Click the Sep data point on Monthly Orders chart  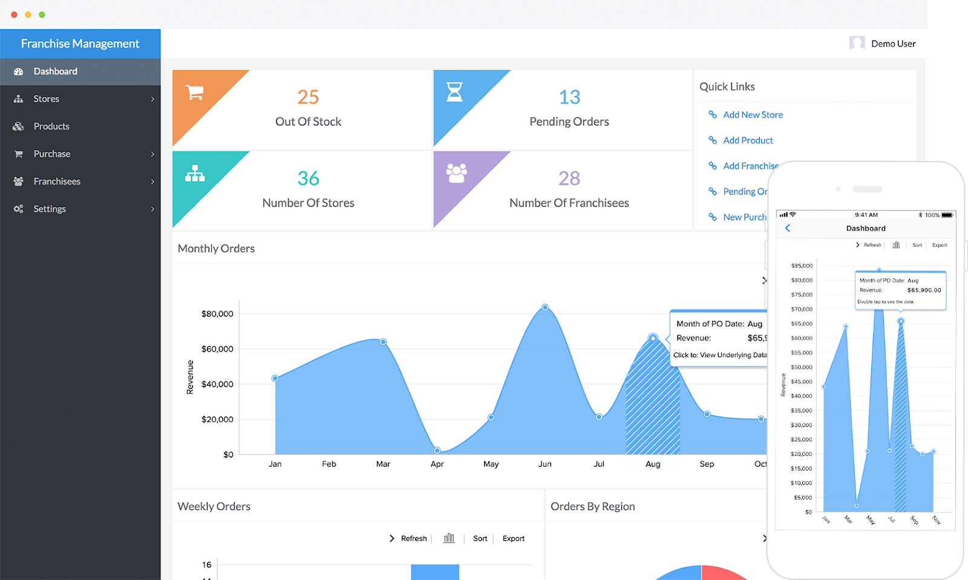coord(707,414)
